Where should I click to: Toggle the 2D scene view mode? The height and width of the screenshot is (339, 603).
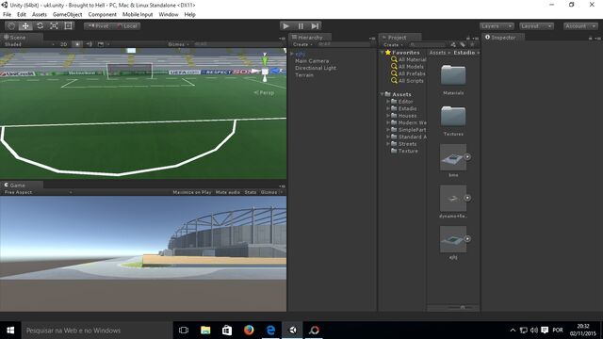(x=63, y=44)
